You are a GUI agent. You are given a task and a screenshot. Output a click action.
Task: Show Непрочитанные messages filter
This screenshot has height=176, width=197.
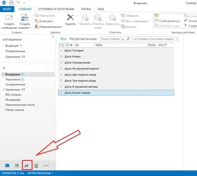tap(83, 39)
